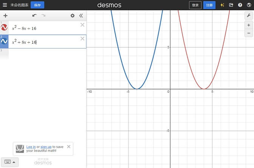Open the language globe icon
Screen dimensions: 254x168
click(249, 5)
